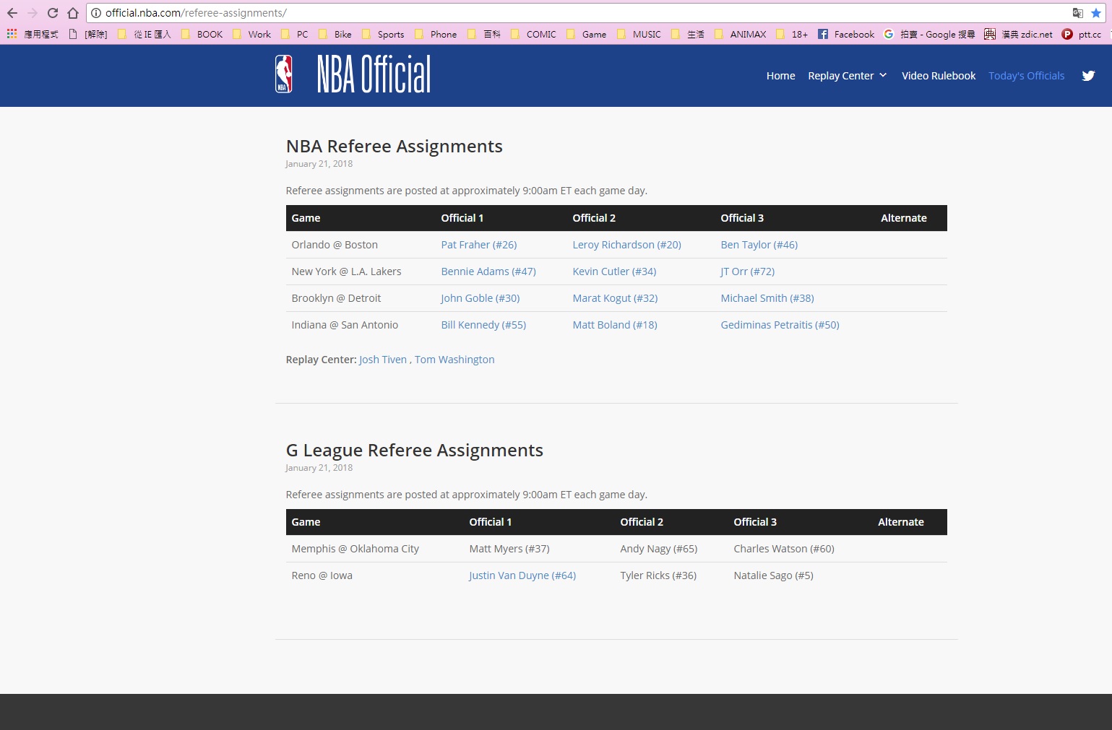Click the NBA logo in header

click(284, 74)
